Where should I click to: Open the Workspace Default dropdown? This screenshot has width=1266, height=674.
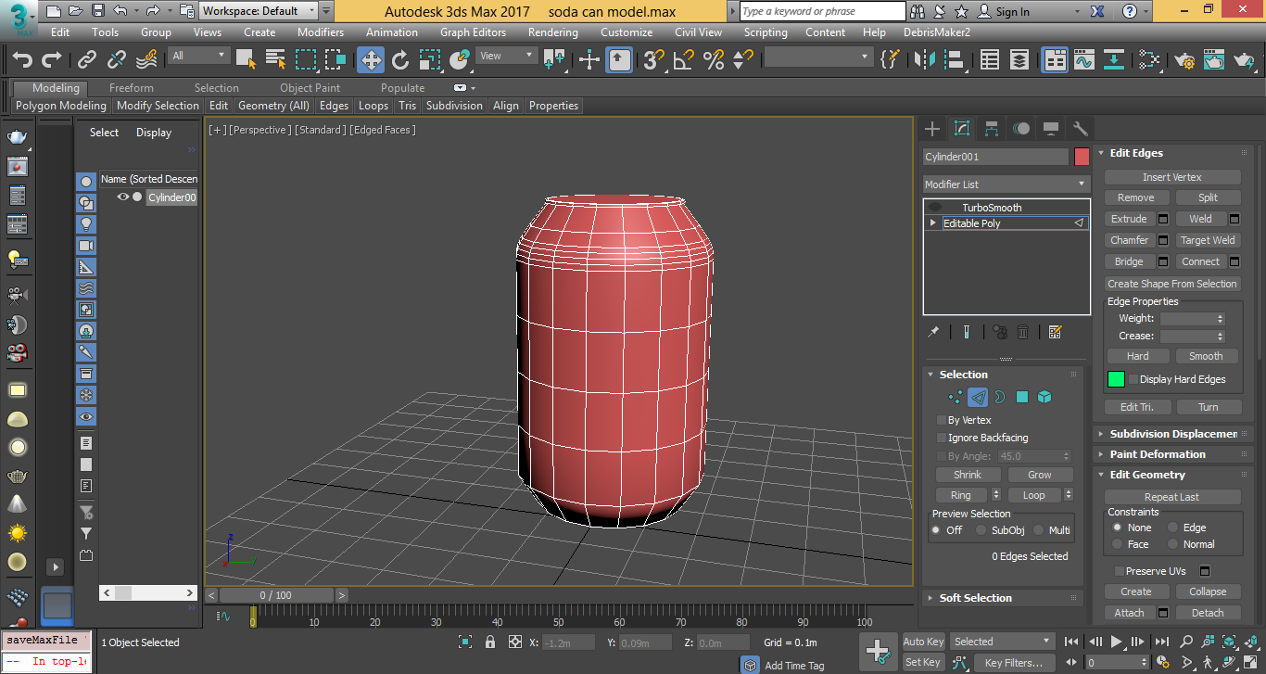[259, 11]
